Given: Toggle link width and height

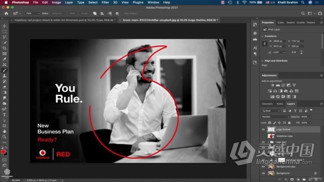Looking at the screenshot, I should [x=264, y=44].
